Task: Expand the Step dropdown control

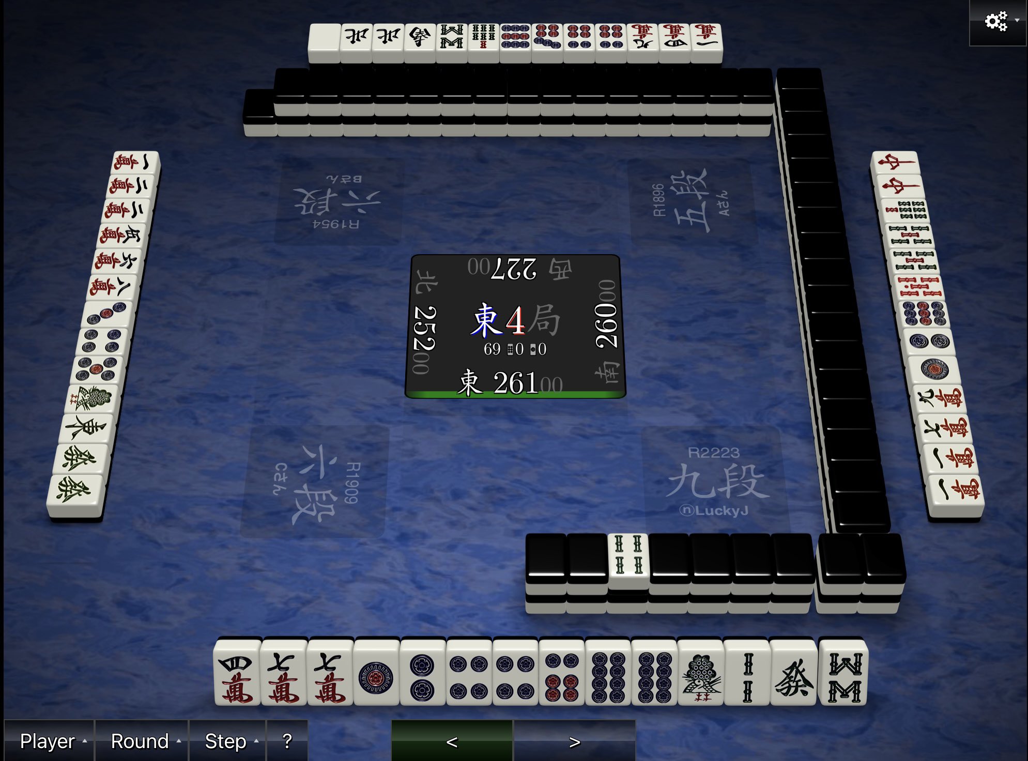Action: 225,741
